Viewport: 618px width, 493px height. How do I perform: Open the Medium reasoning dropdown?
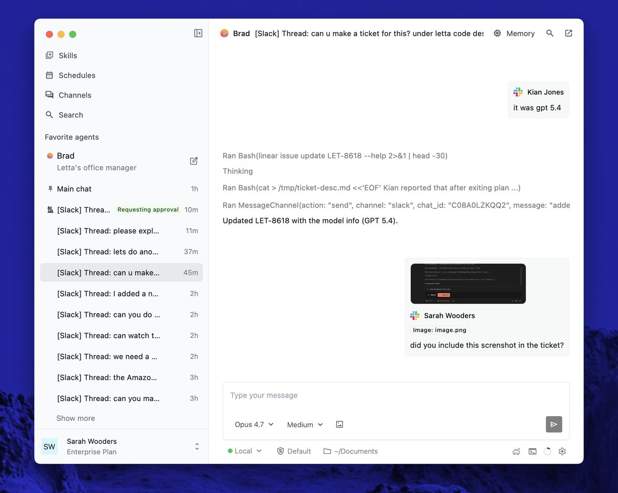click(x=305, y=424)
